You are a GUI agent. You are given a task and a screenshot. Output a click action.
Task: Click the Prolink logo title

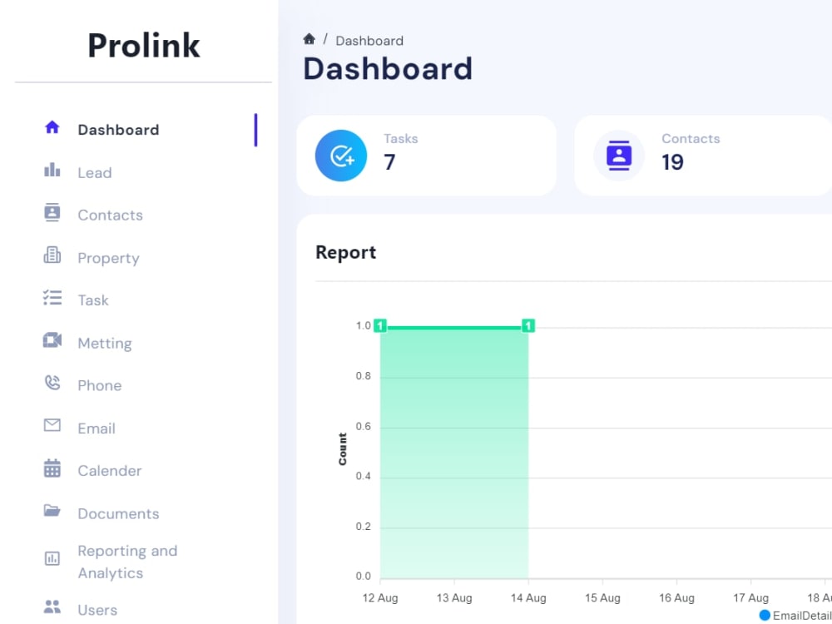point(144,45)
